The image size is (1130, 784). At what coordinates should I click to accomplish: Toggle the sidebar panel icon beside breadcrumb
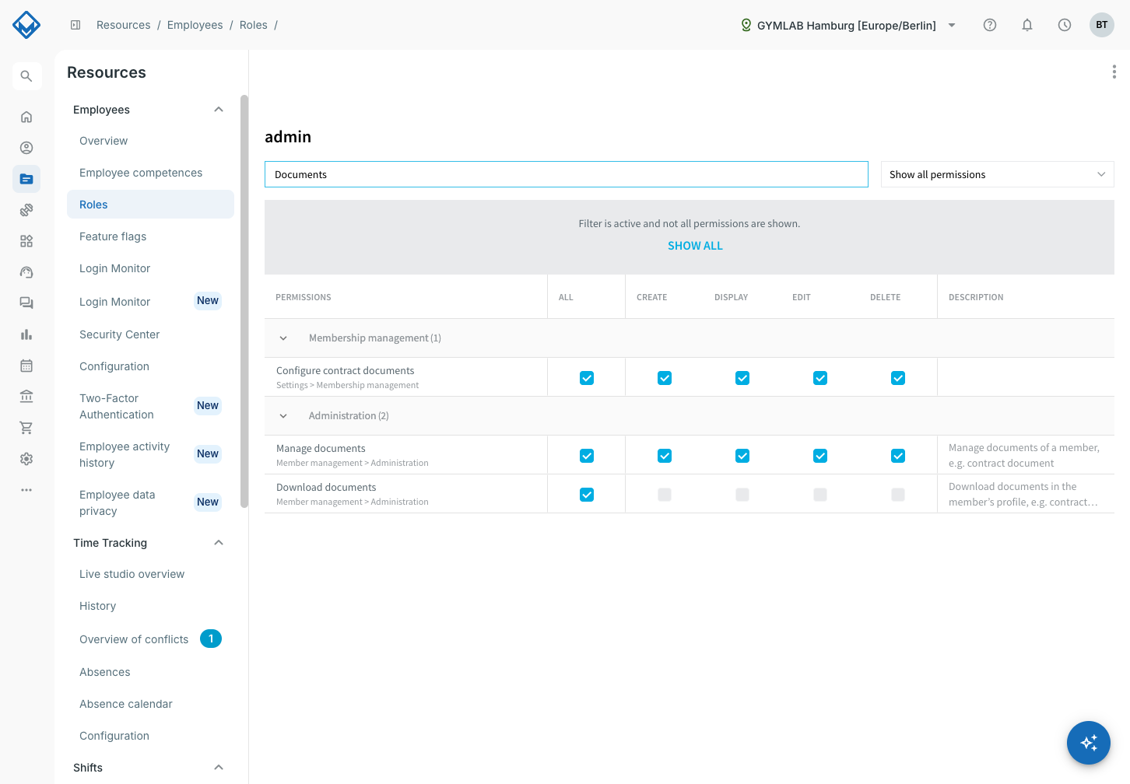pos(75,25)
